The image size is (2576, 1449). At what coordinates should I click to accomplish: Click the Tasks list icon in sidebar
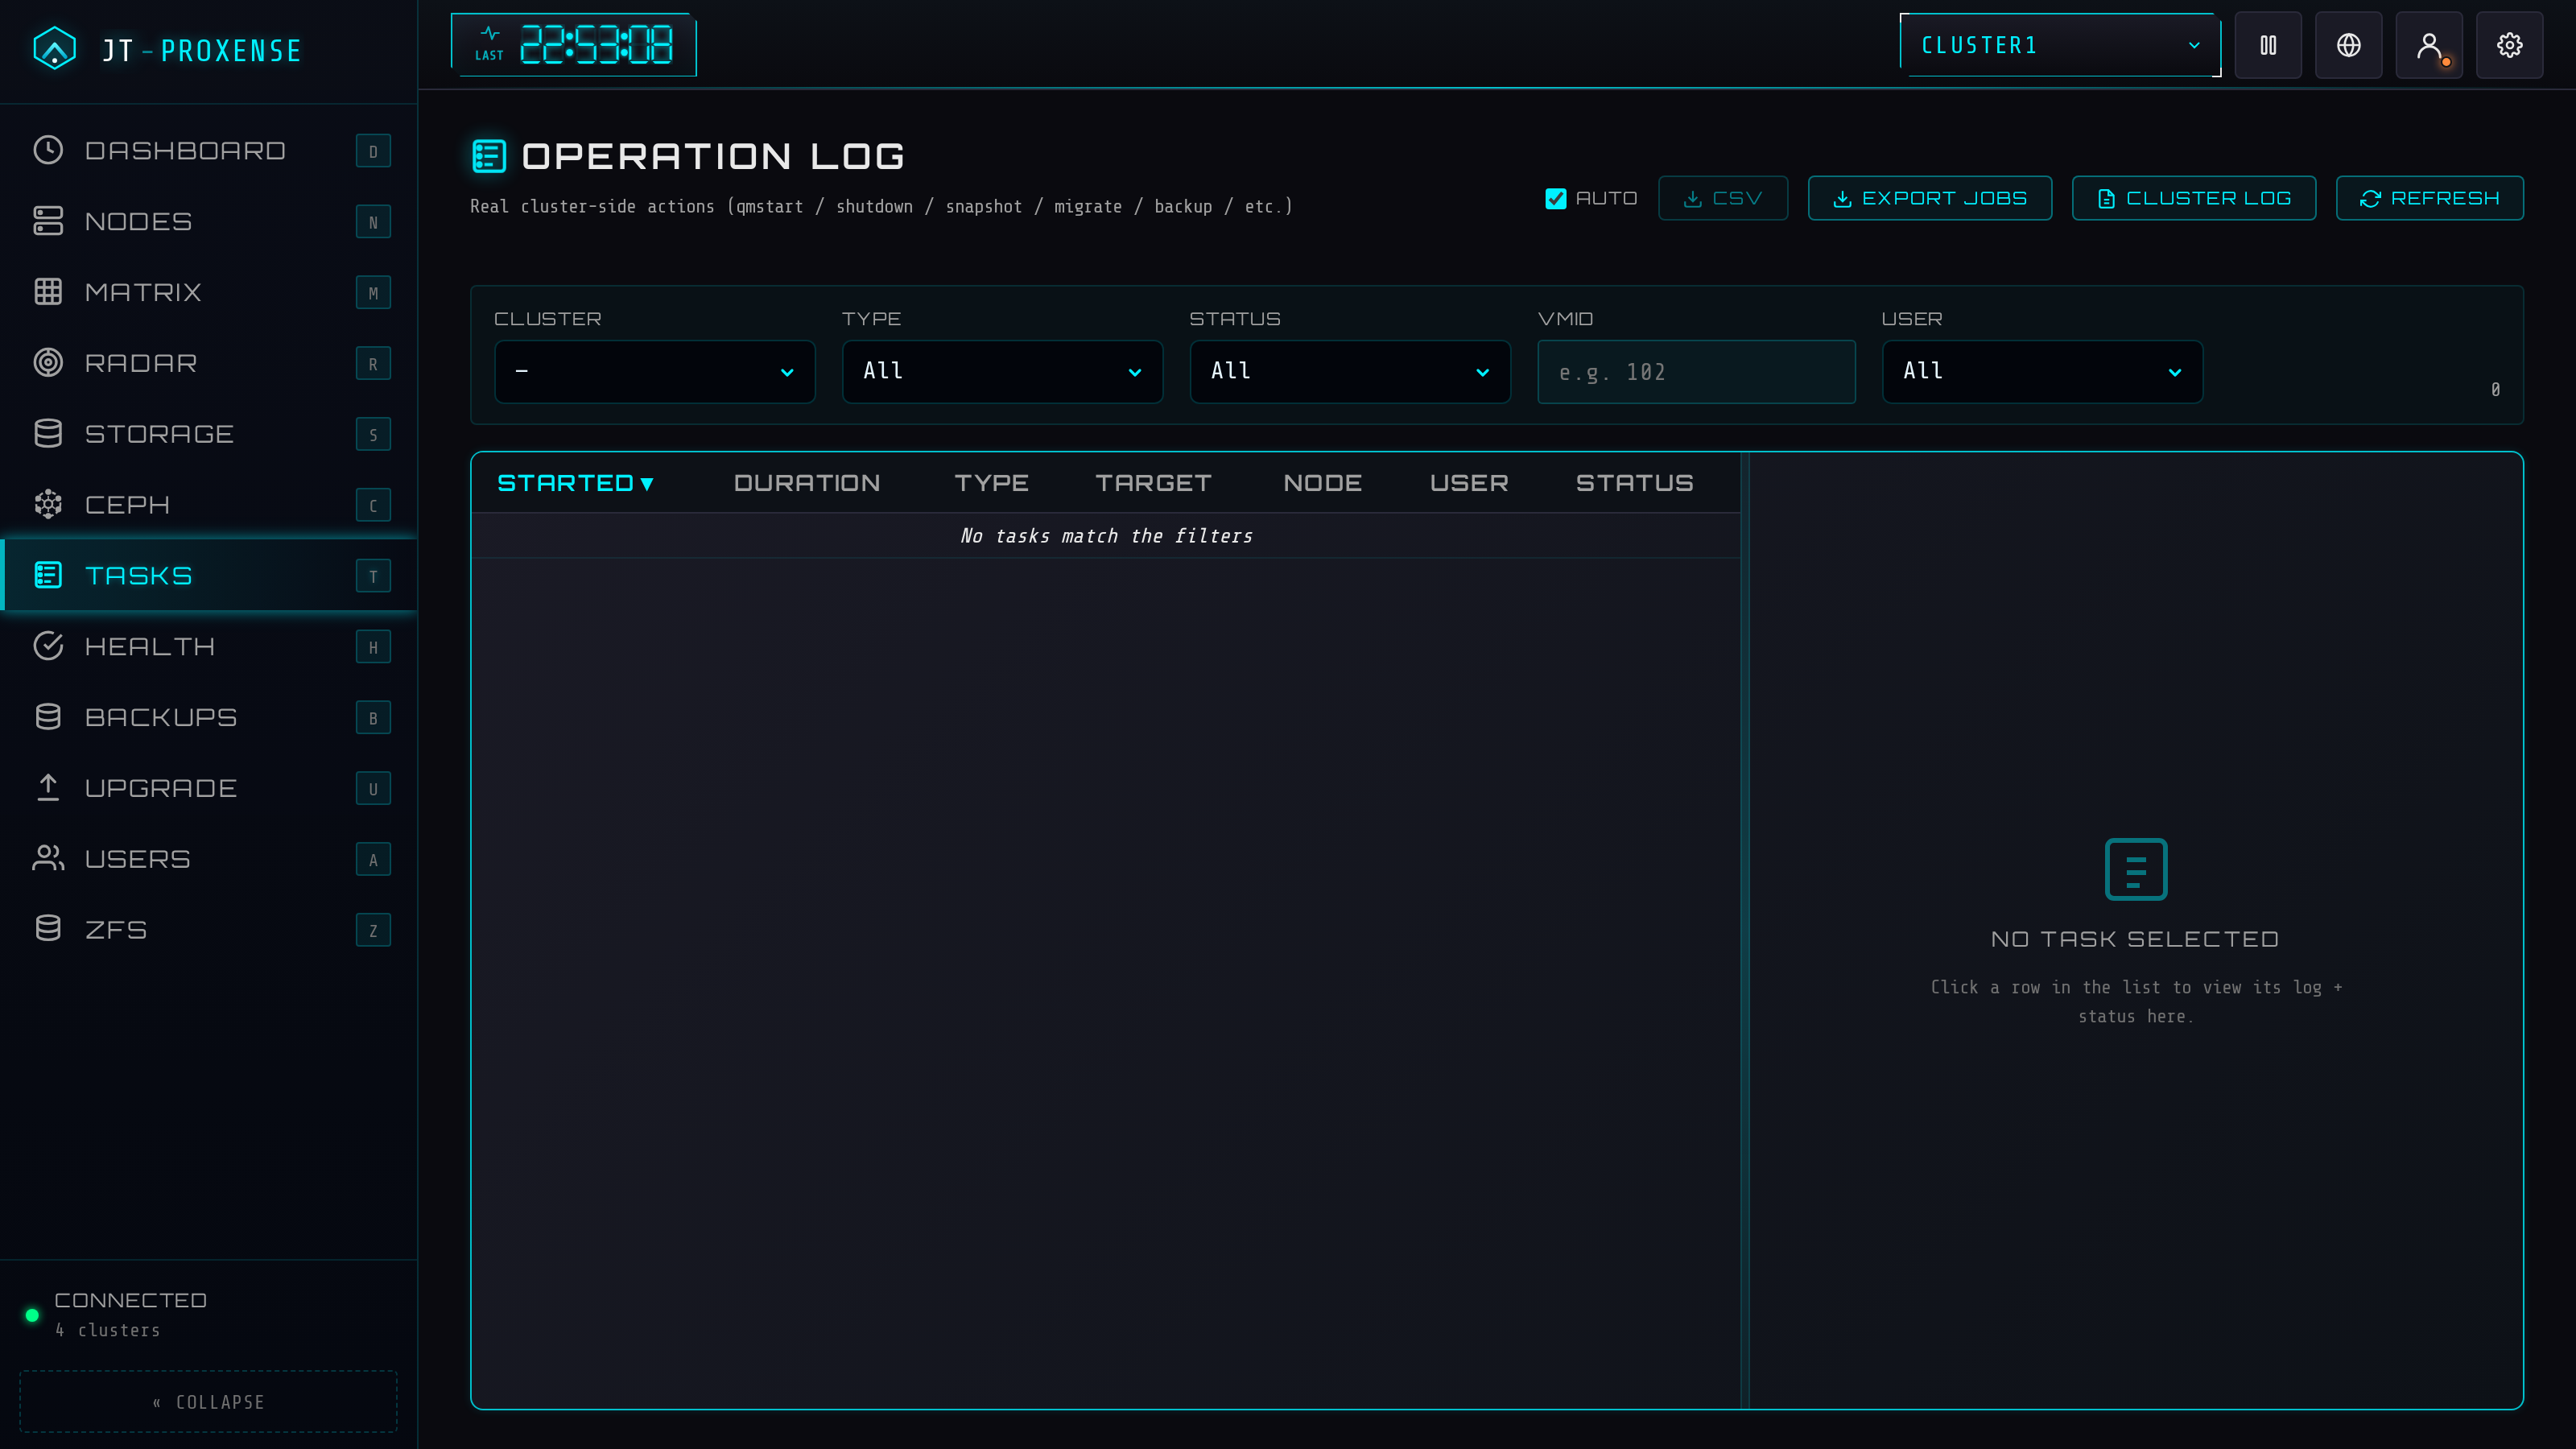pos(48,575)
